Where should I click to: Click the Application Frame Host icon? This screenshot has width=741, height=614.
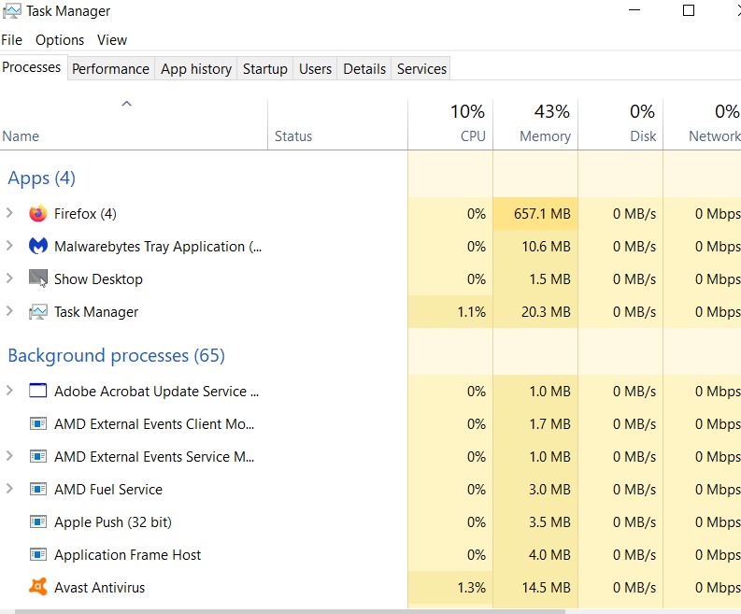pos(38,554)
